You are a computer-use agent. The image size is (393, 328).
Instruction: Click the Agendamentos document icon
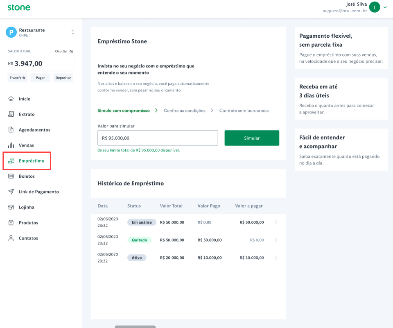click(11, 130)
